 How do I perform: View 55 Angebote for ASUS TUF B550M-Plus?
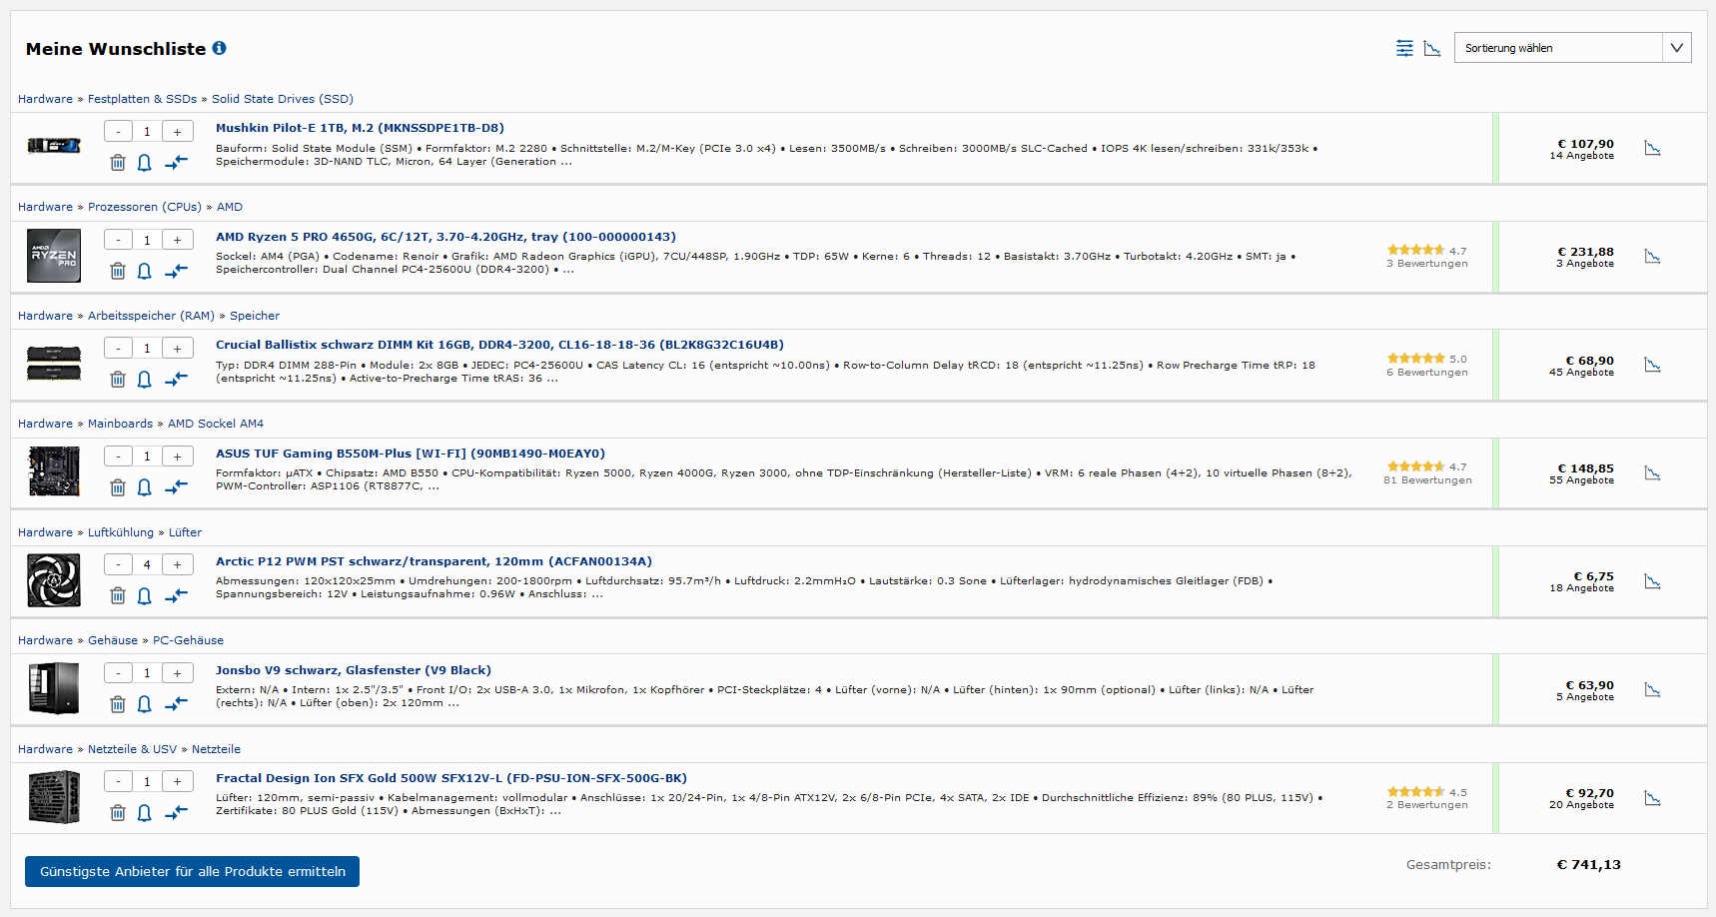(x=1581, y=480)
